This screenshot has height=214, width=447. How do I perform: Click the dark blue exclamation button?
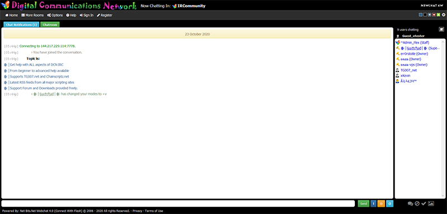(x=373, y=203)
